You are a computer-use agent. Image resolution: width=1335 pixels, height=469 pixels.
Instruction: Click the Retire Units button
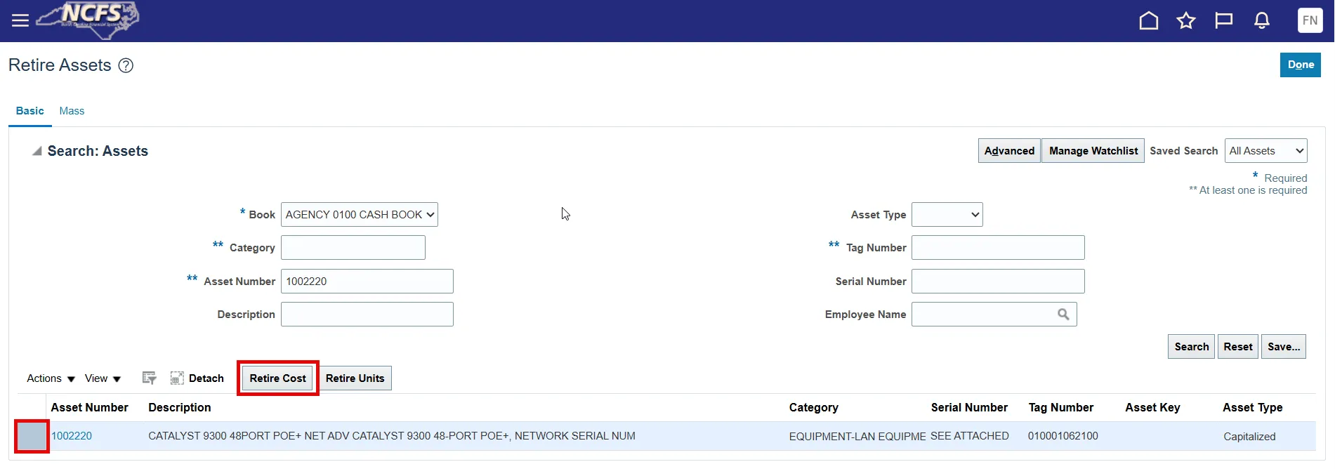coord(355,378)
